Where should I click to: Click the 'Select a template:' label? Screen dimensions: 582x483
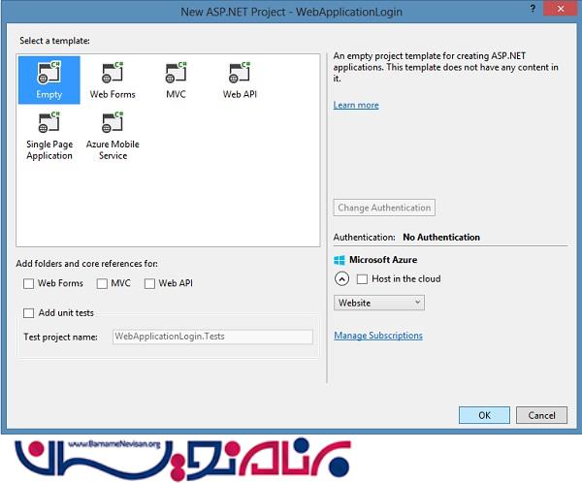54,41
